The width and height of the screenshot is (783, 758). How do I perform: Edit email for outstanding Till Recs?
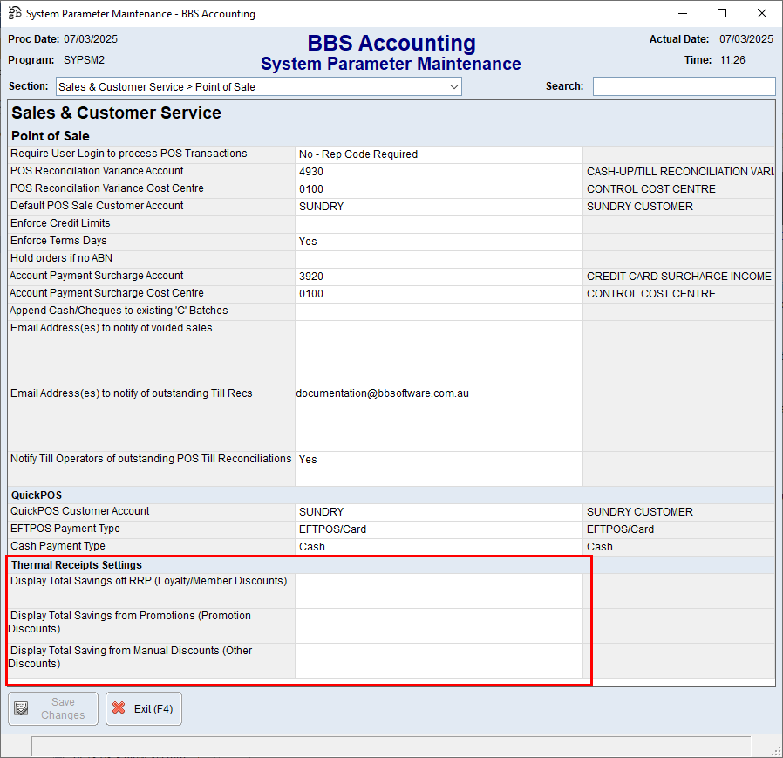(438, 418)
